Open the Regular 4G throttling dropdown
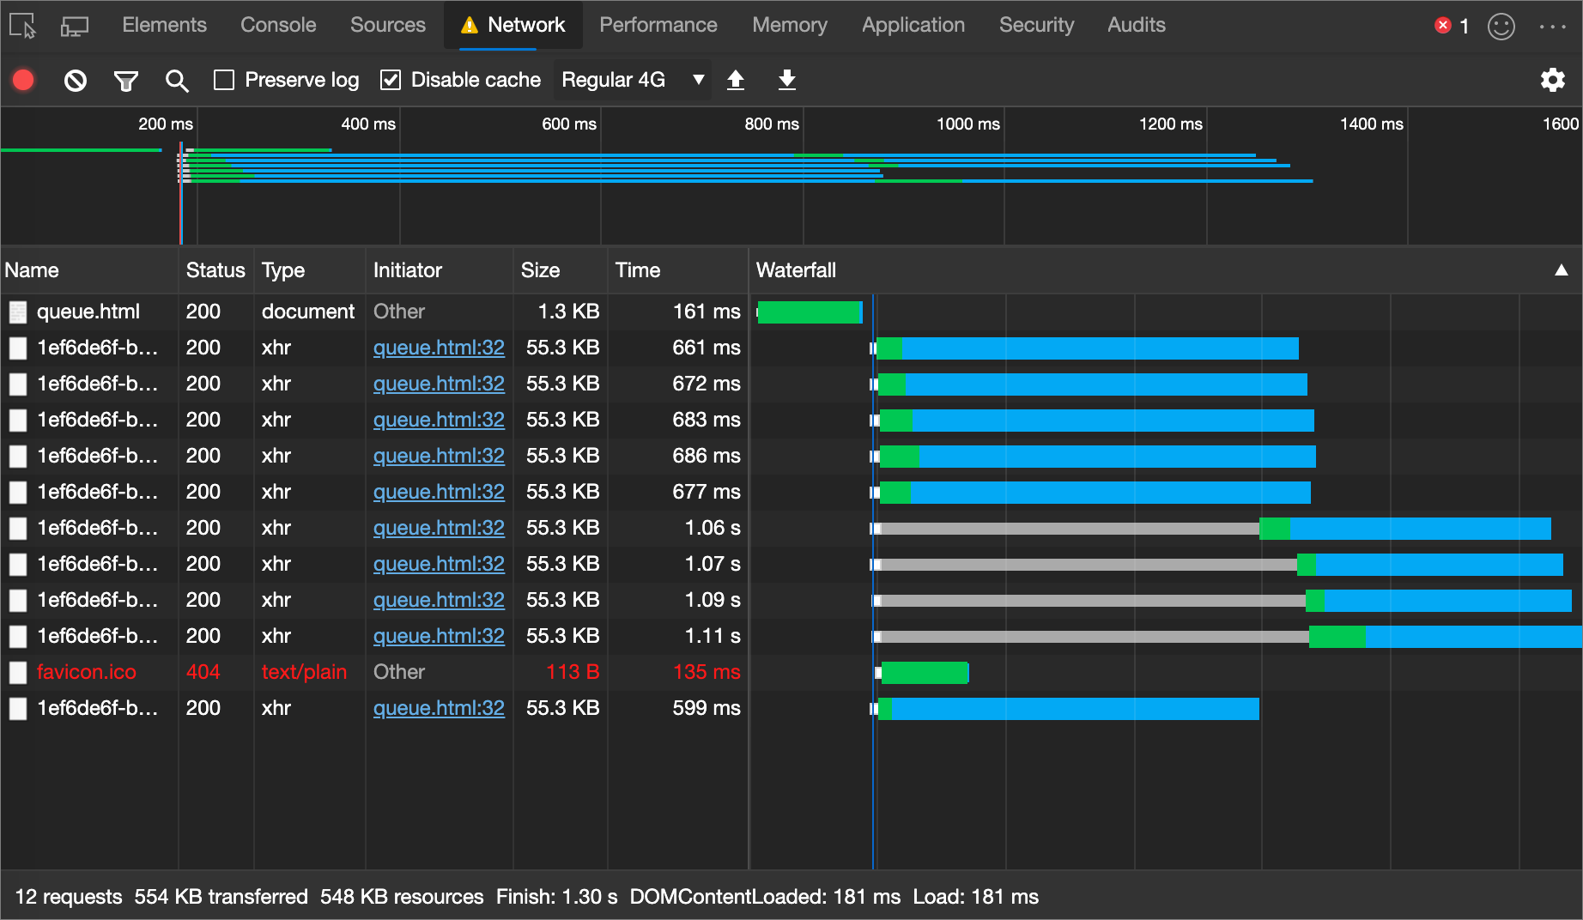 point(633,79)
